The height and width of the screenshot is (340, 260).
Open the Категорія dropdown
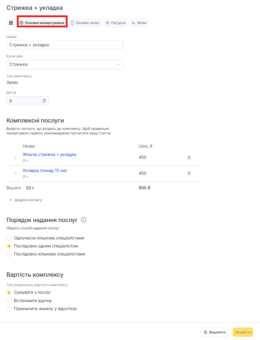click(65, 65)
